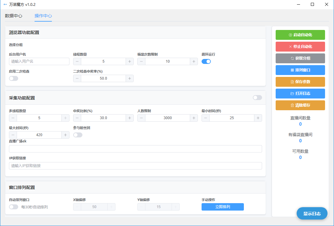Increase 线程数量 with the plus button

point(130,61)
